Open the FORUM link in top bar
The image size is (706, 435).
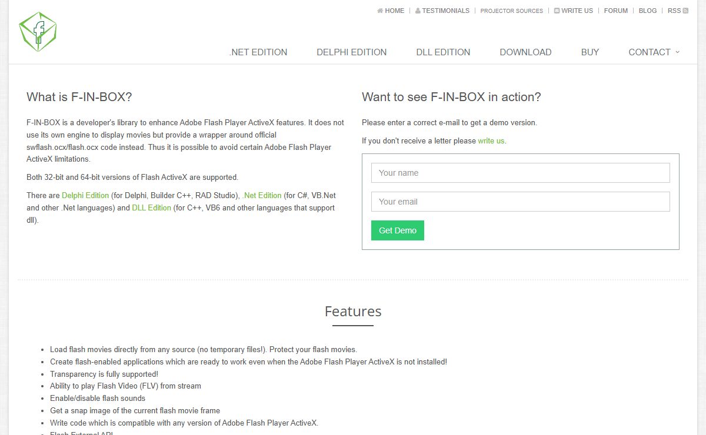[616, 11]
